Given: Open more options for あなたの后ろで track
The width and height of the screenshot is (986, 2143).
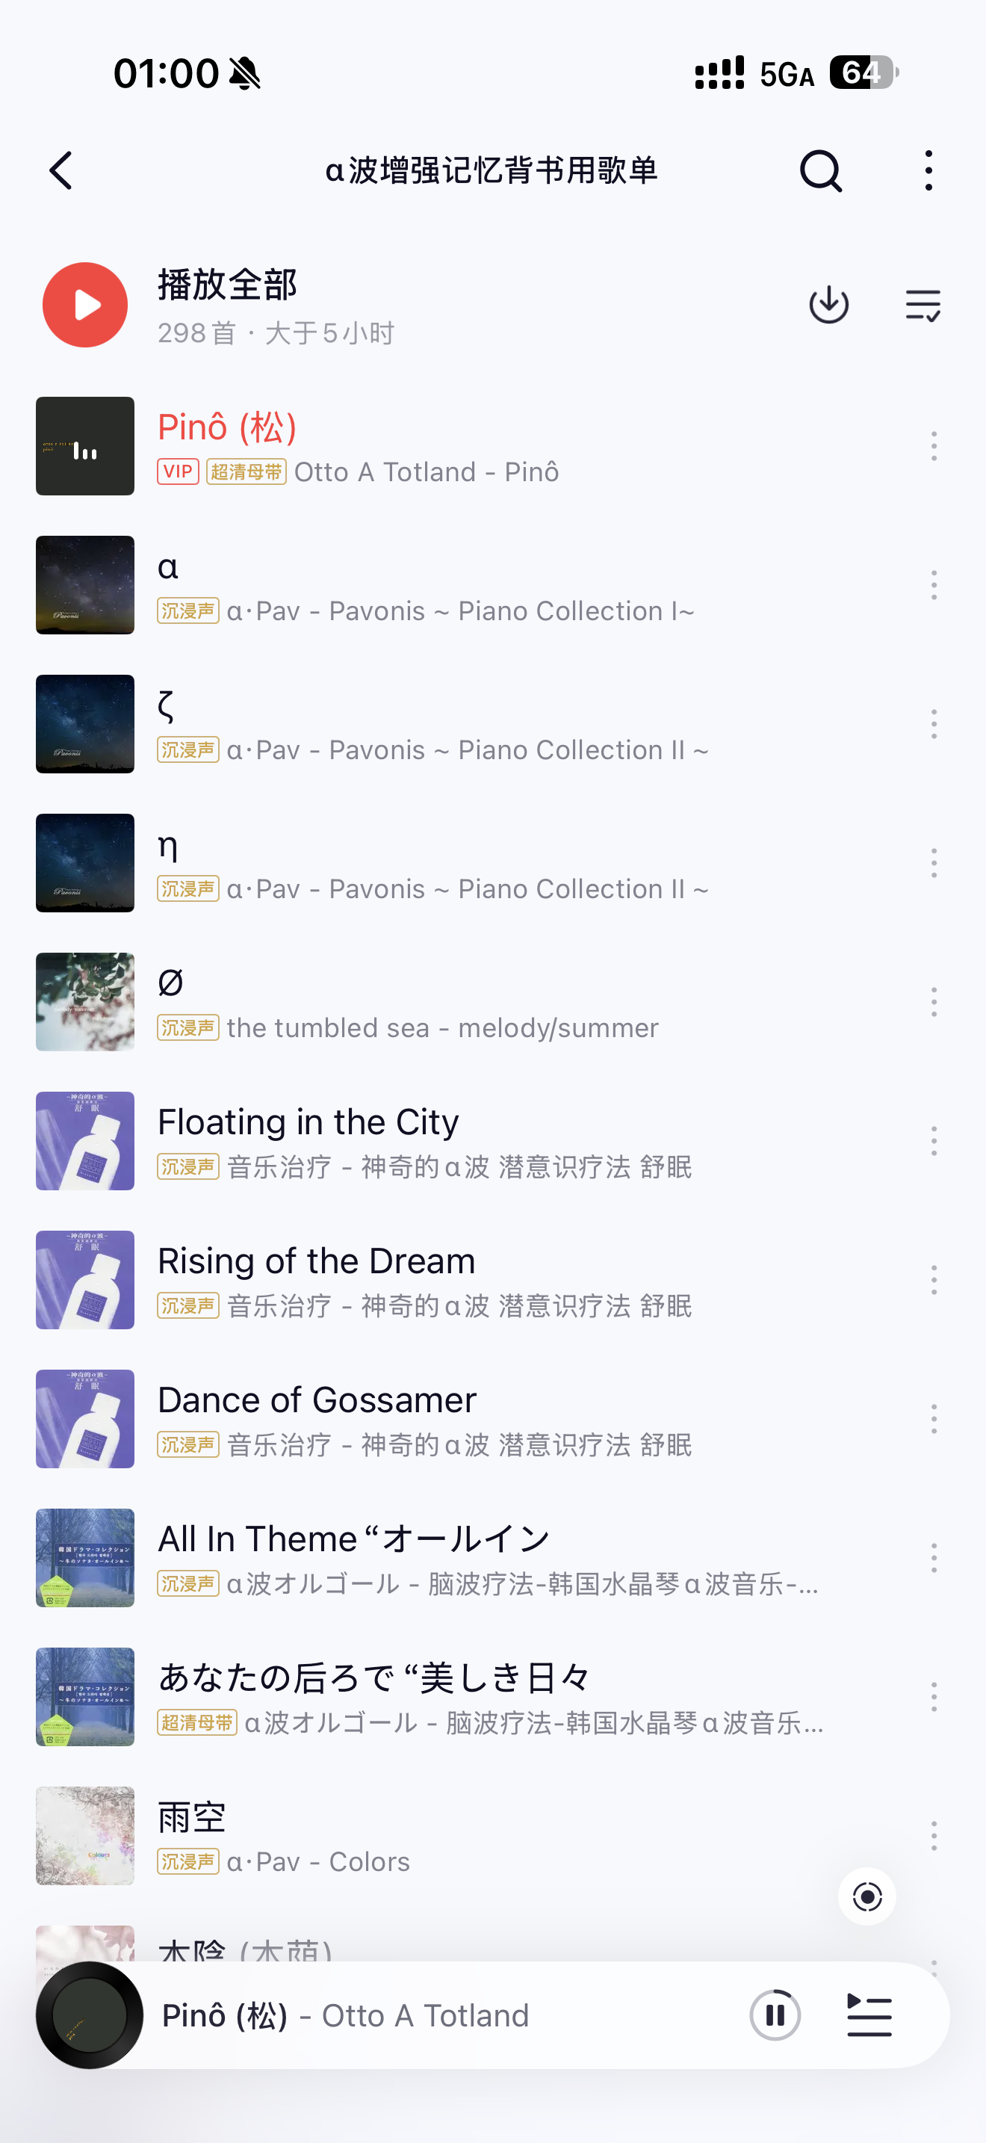Looking at the screenshot, I should (x=934, y=1697).
